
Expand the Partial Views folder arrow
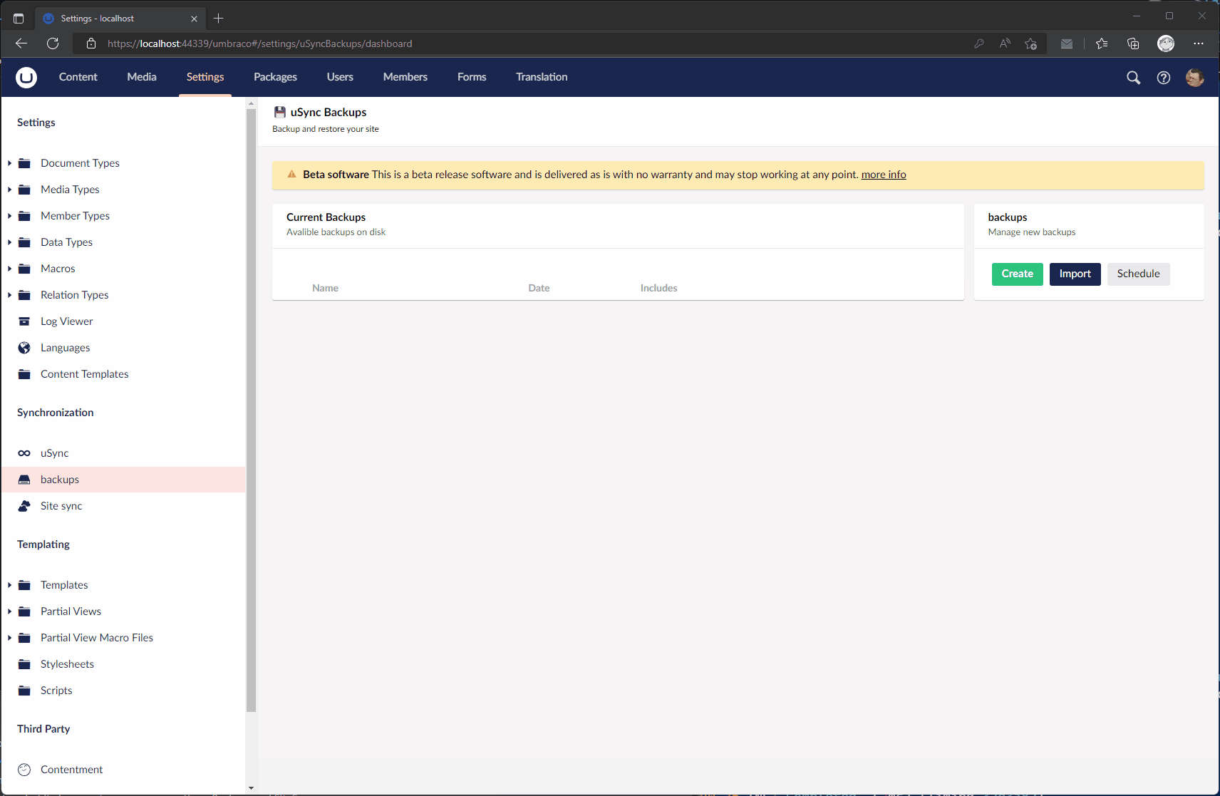tap(9, 611)
